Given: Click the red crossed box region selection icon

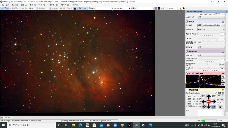Looking at the screenshot, I should 159,8.
